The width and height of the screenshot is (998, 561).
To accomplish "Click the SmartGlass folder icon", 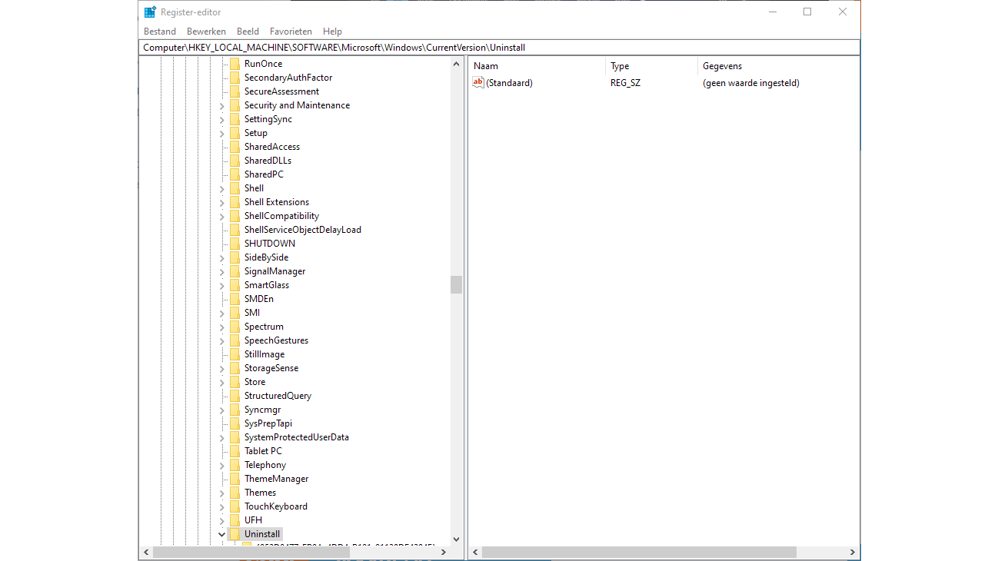I will (x=235, y=285).
